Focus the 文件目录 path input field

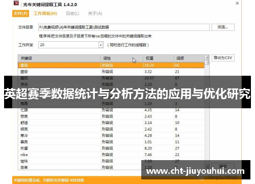tap(124, 27)
